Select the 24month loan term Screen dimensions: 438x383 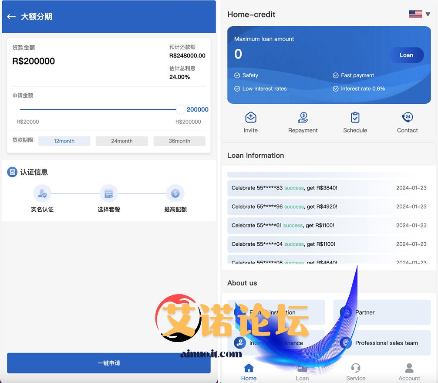[122, 141]
